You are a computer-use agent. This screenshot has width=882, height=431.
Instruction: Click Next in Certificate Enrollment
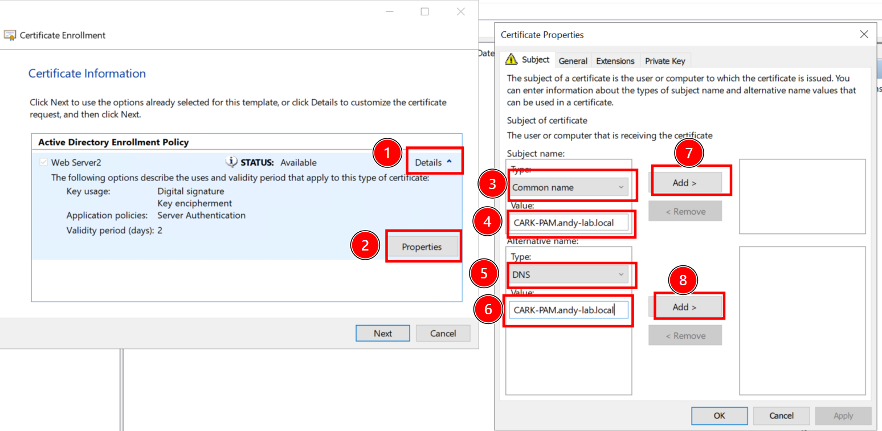coord(382,333)
